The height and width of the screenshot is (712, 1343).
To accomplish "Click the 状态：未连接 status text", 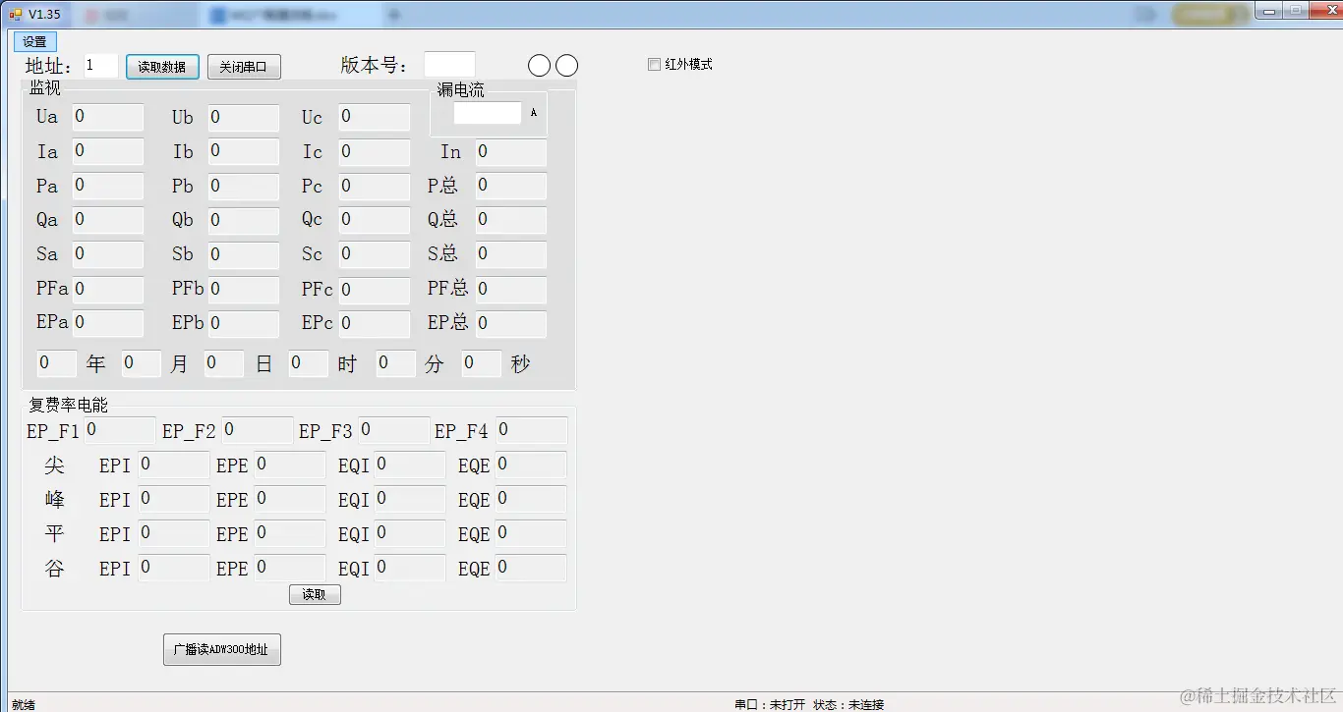I will pos(848,704).
